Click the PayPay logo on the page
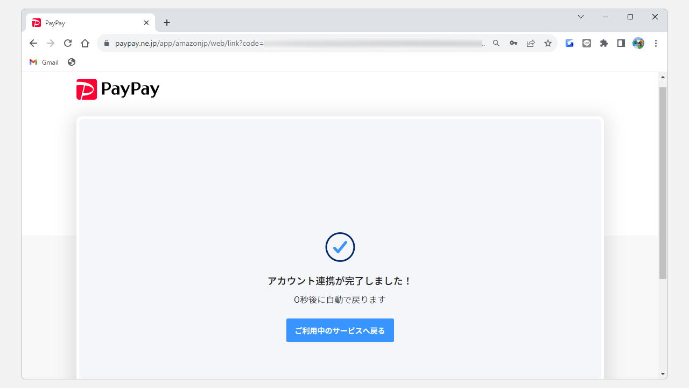689x388 pixels. point(117,88)
